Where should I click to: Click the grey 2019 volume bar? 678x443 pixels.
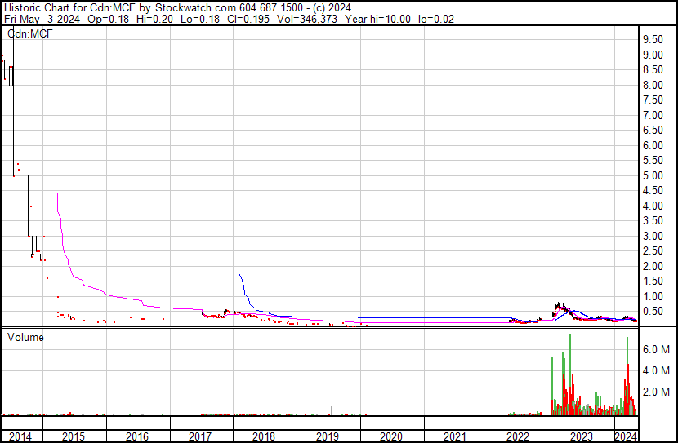pos(332,411)
